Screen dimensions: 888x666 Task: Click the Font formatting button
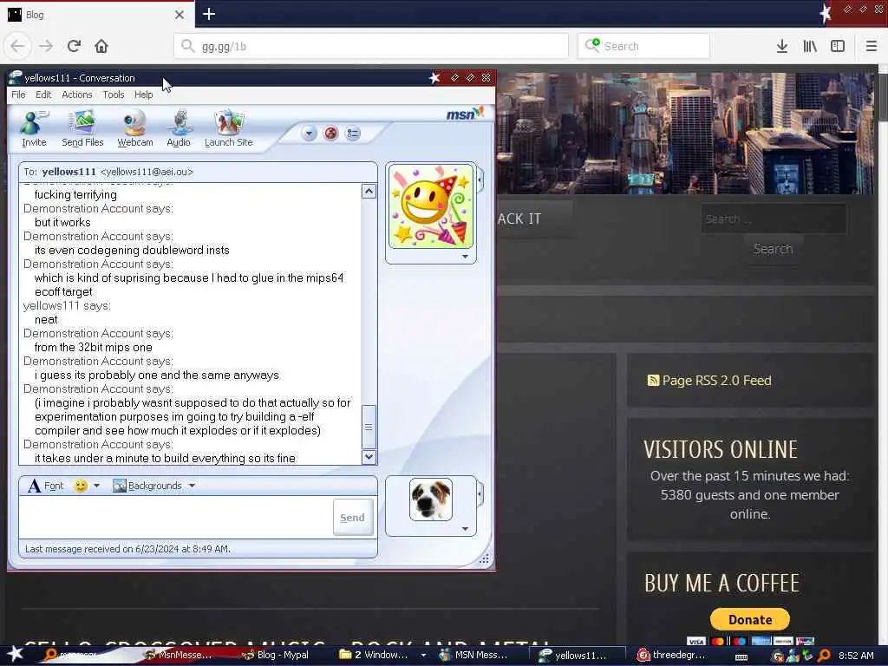pyautogui.click(x=47, y=486)
